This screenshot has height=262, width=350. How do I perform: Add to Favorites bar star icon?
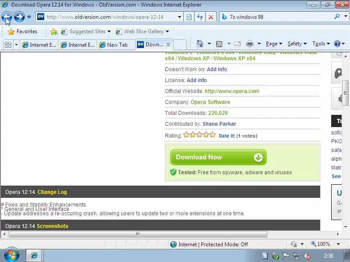tap(54, 32)
